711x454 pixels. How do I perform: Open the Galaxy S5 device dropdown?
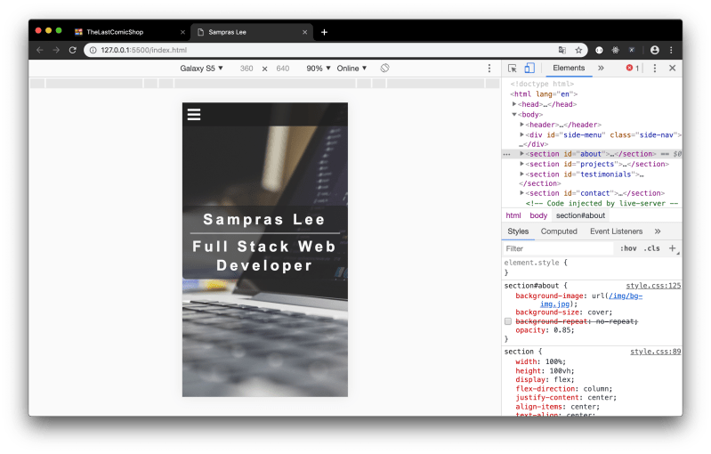201,68
